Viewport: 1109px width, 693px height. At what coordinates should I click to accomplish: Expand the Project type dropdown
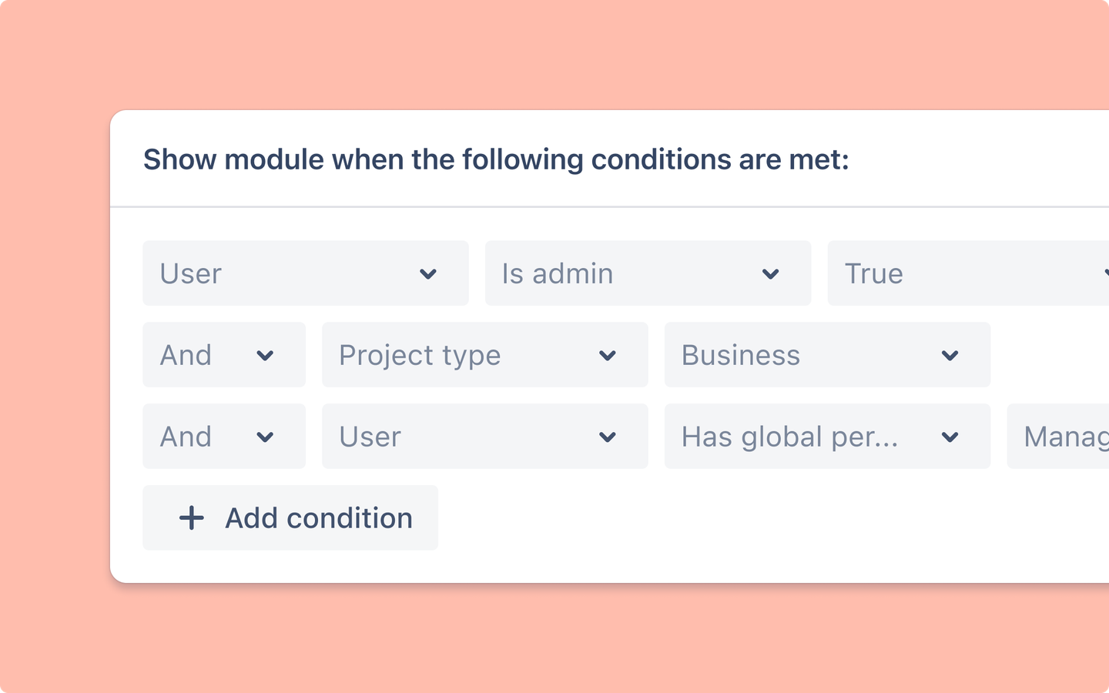click(485, 355)
